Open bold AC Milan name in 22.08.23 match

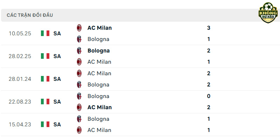tap(99, 107)
